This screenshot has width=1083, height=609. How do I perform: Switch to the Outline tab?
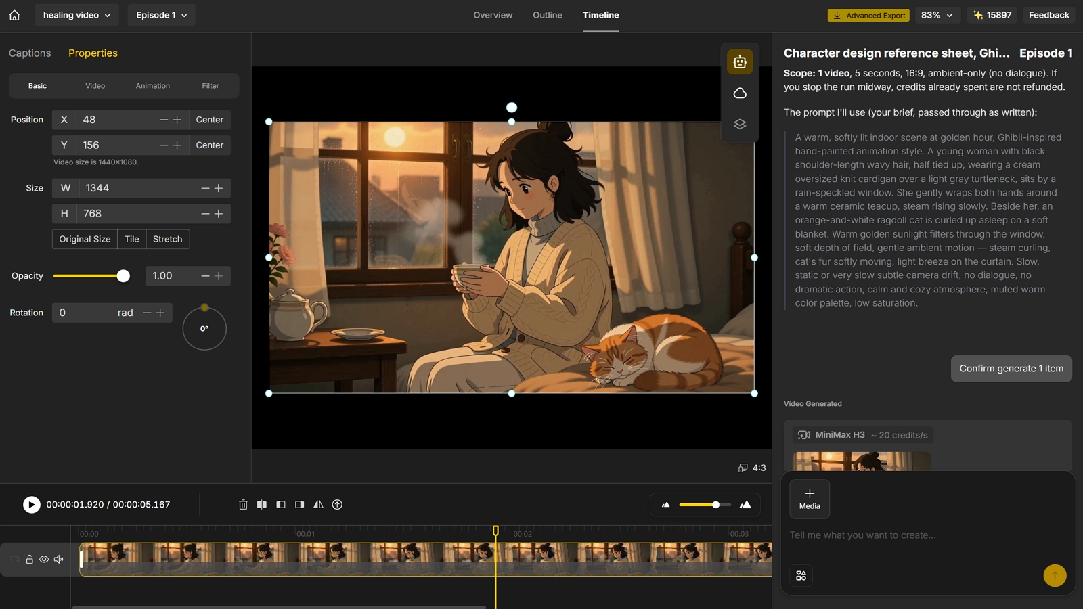tap(548, 15)
